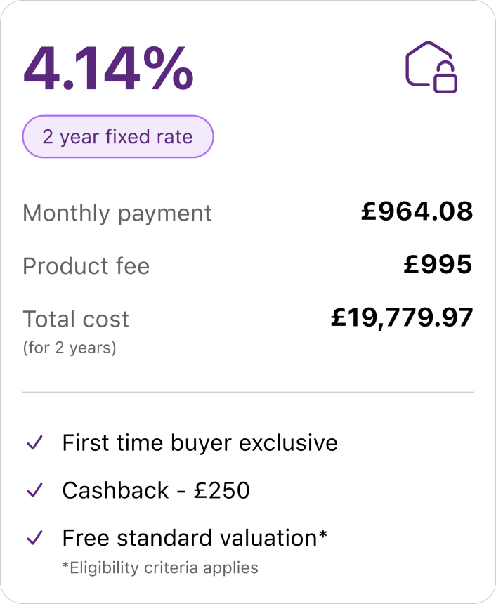Click the padlock portion of house icon
Viewport: 496px width, 604px height.
click(x=445, y=79)
